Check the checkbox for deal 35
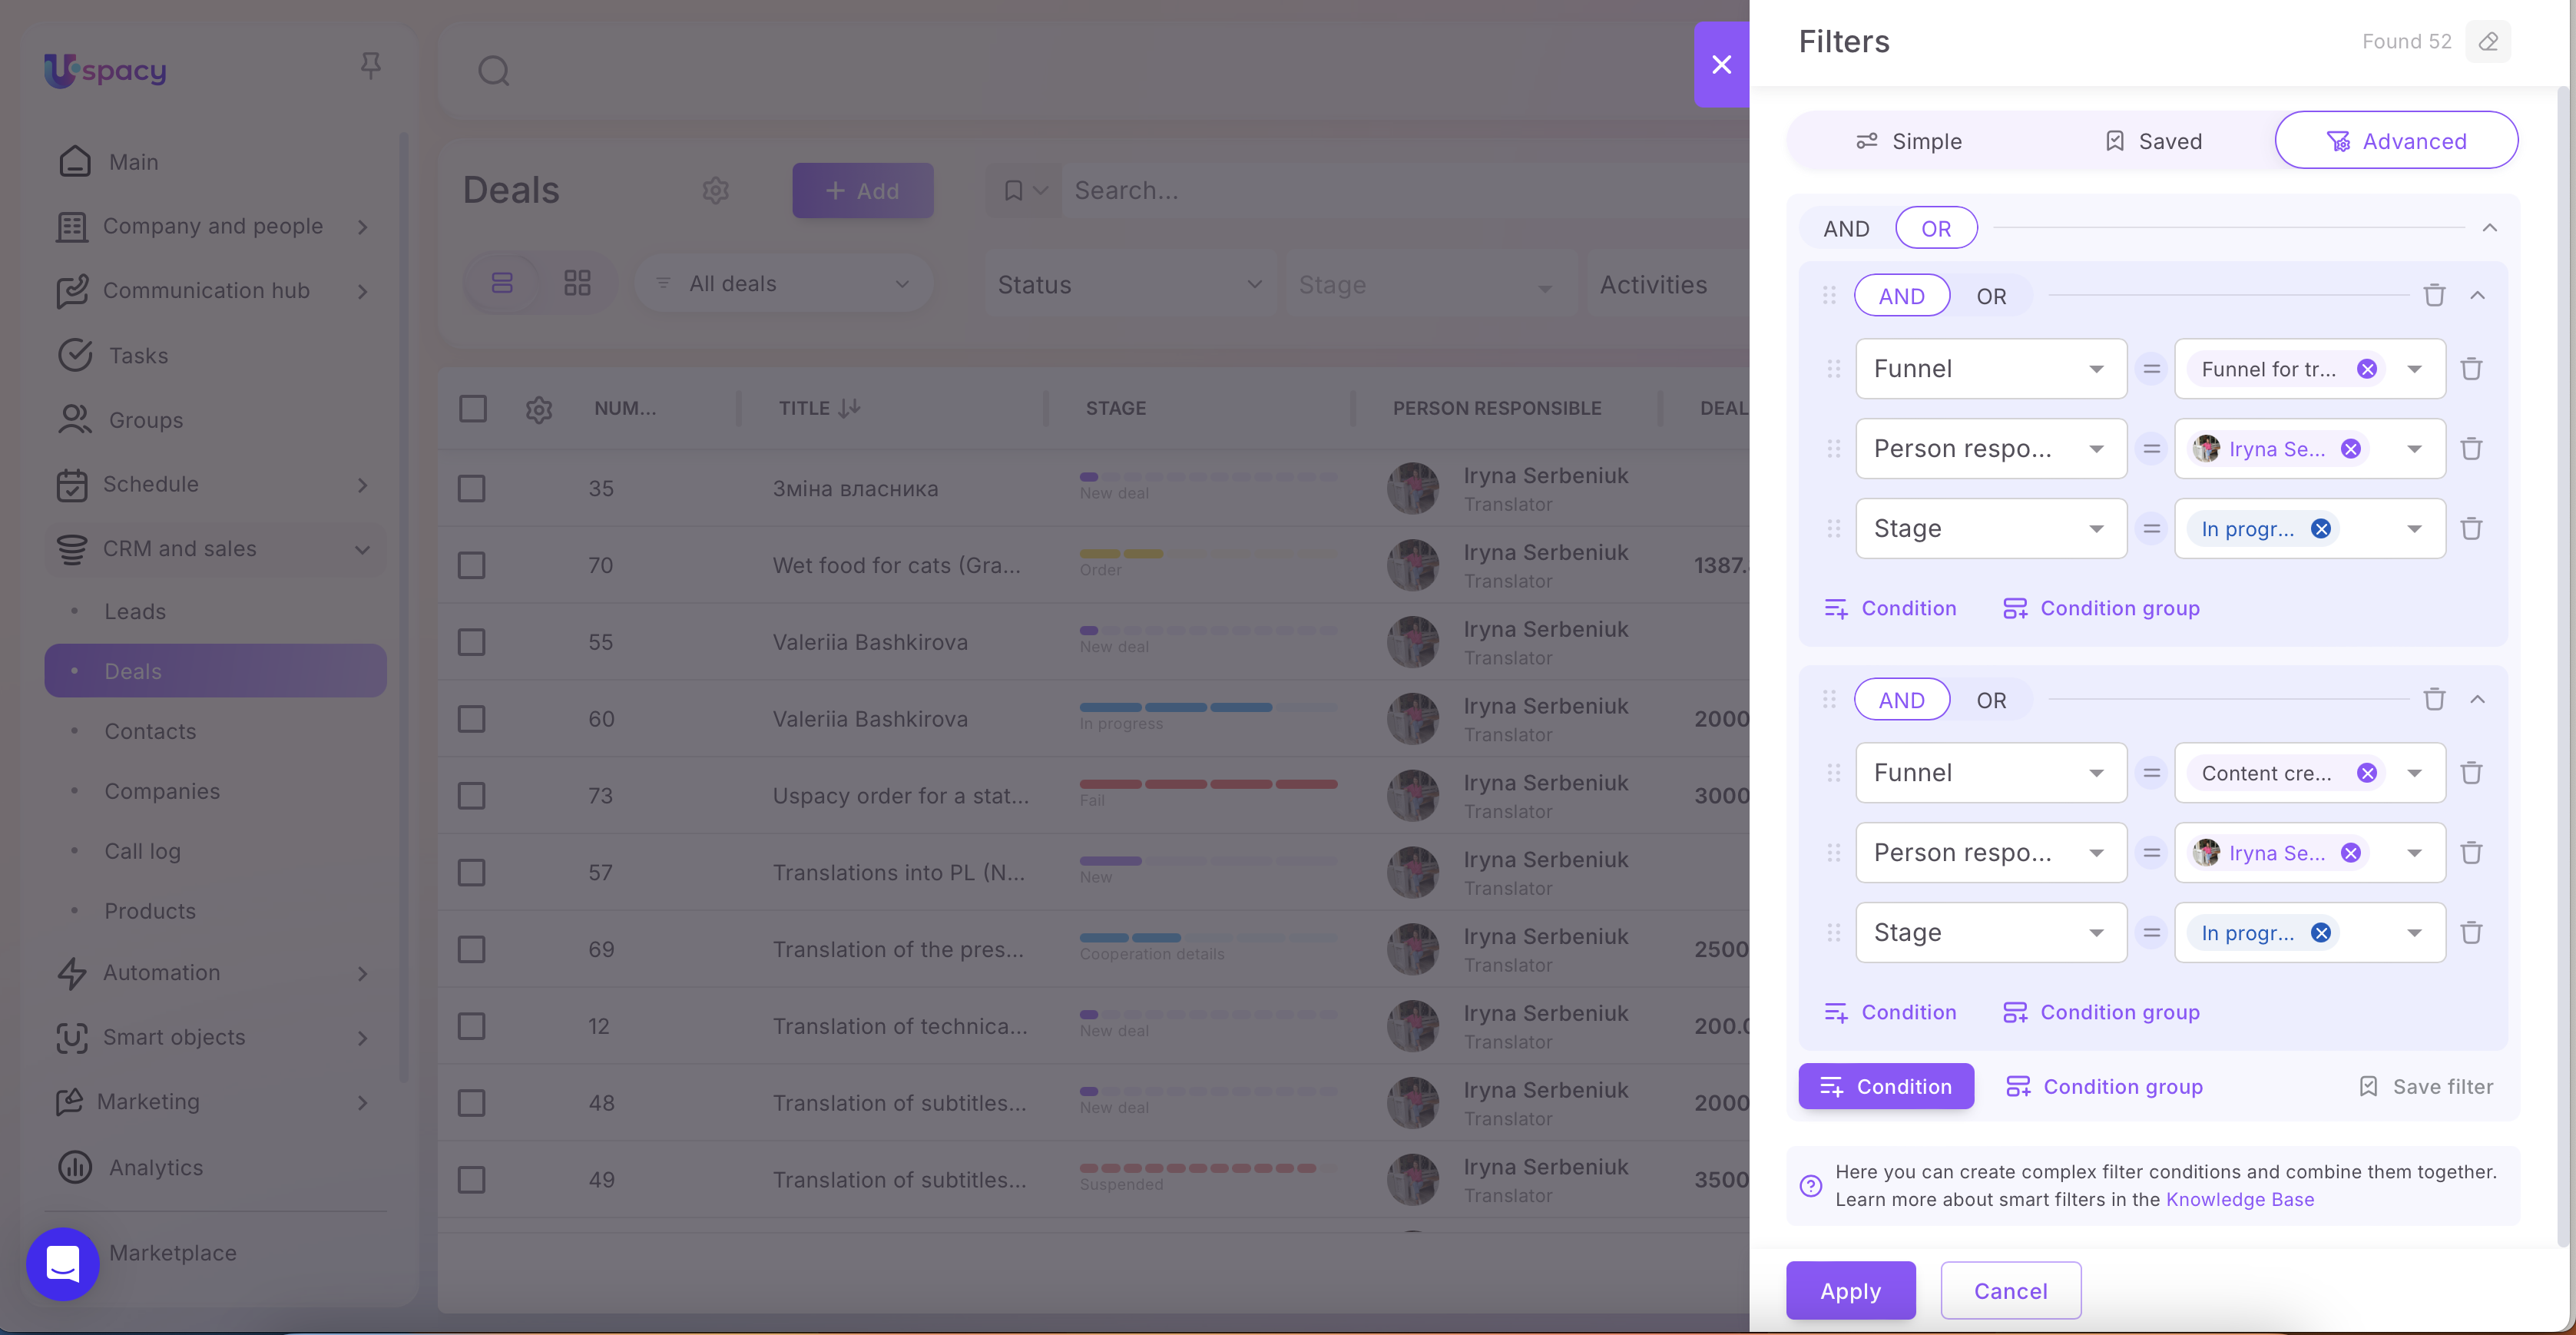 [471, 489]
